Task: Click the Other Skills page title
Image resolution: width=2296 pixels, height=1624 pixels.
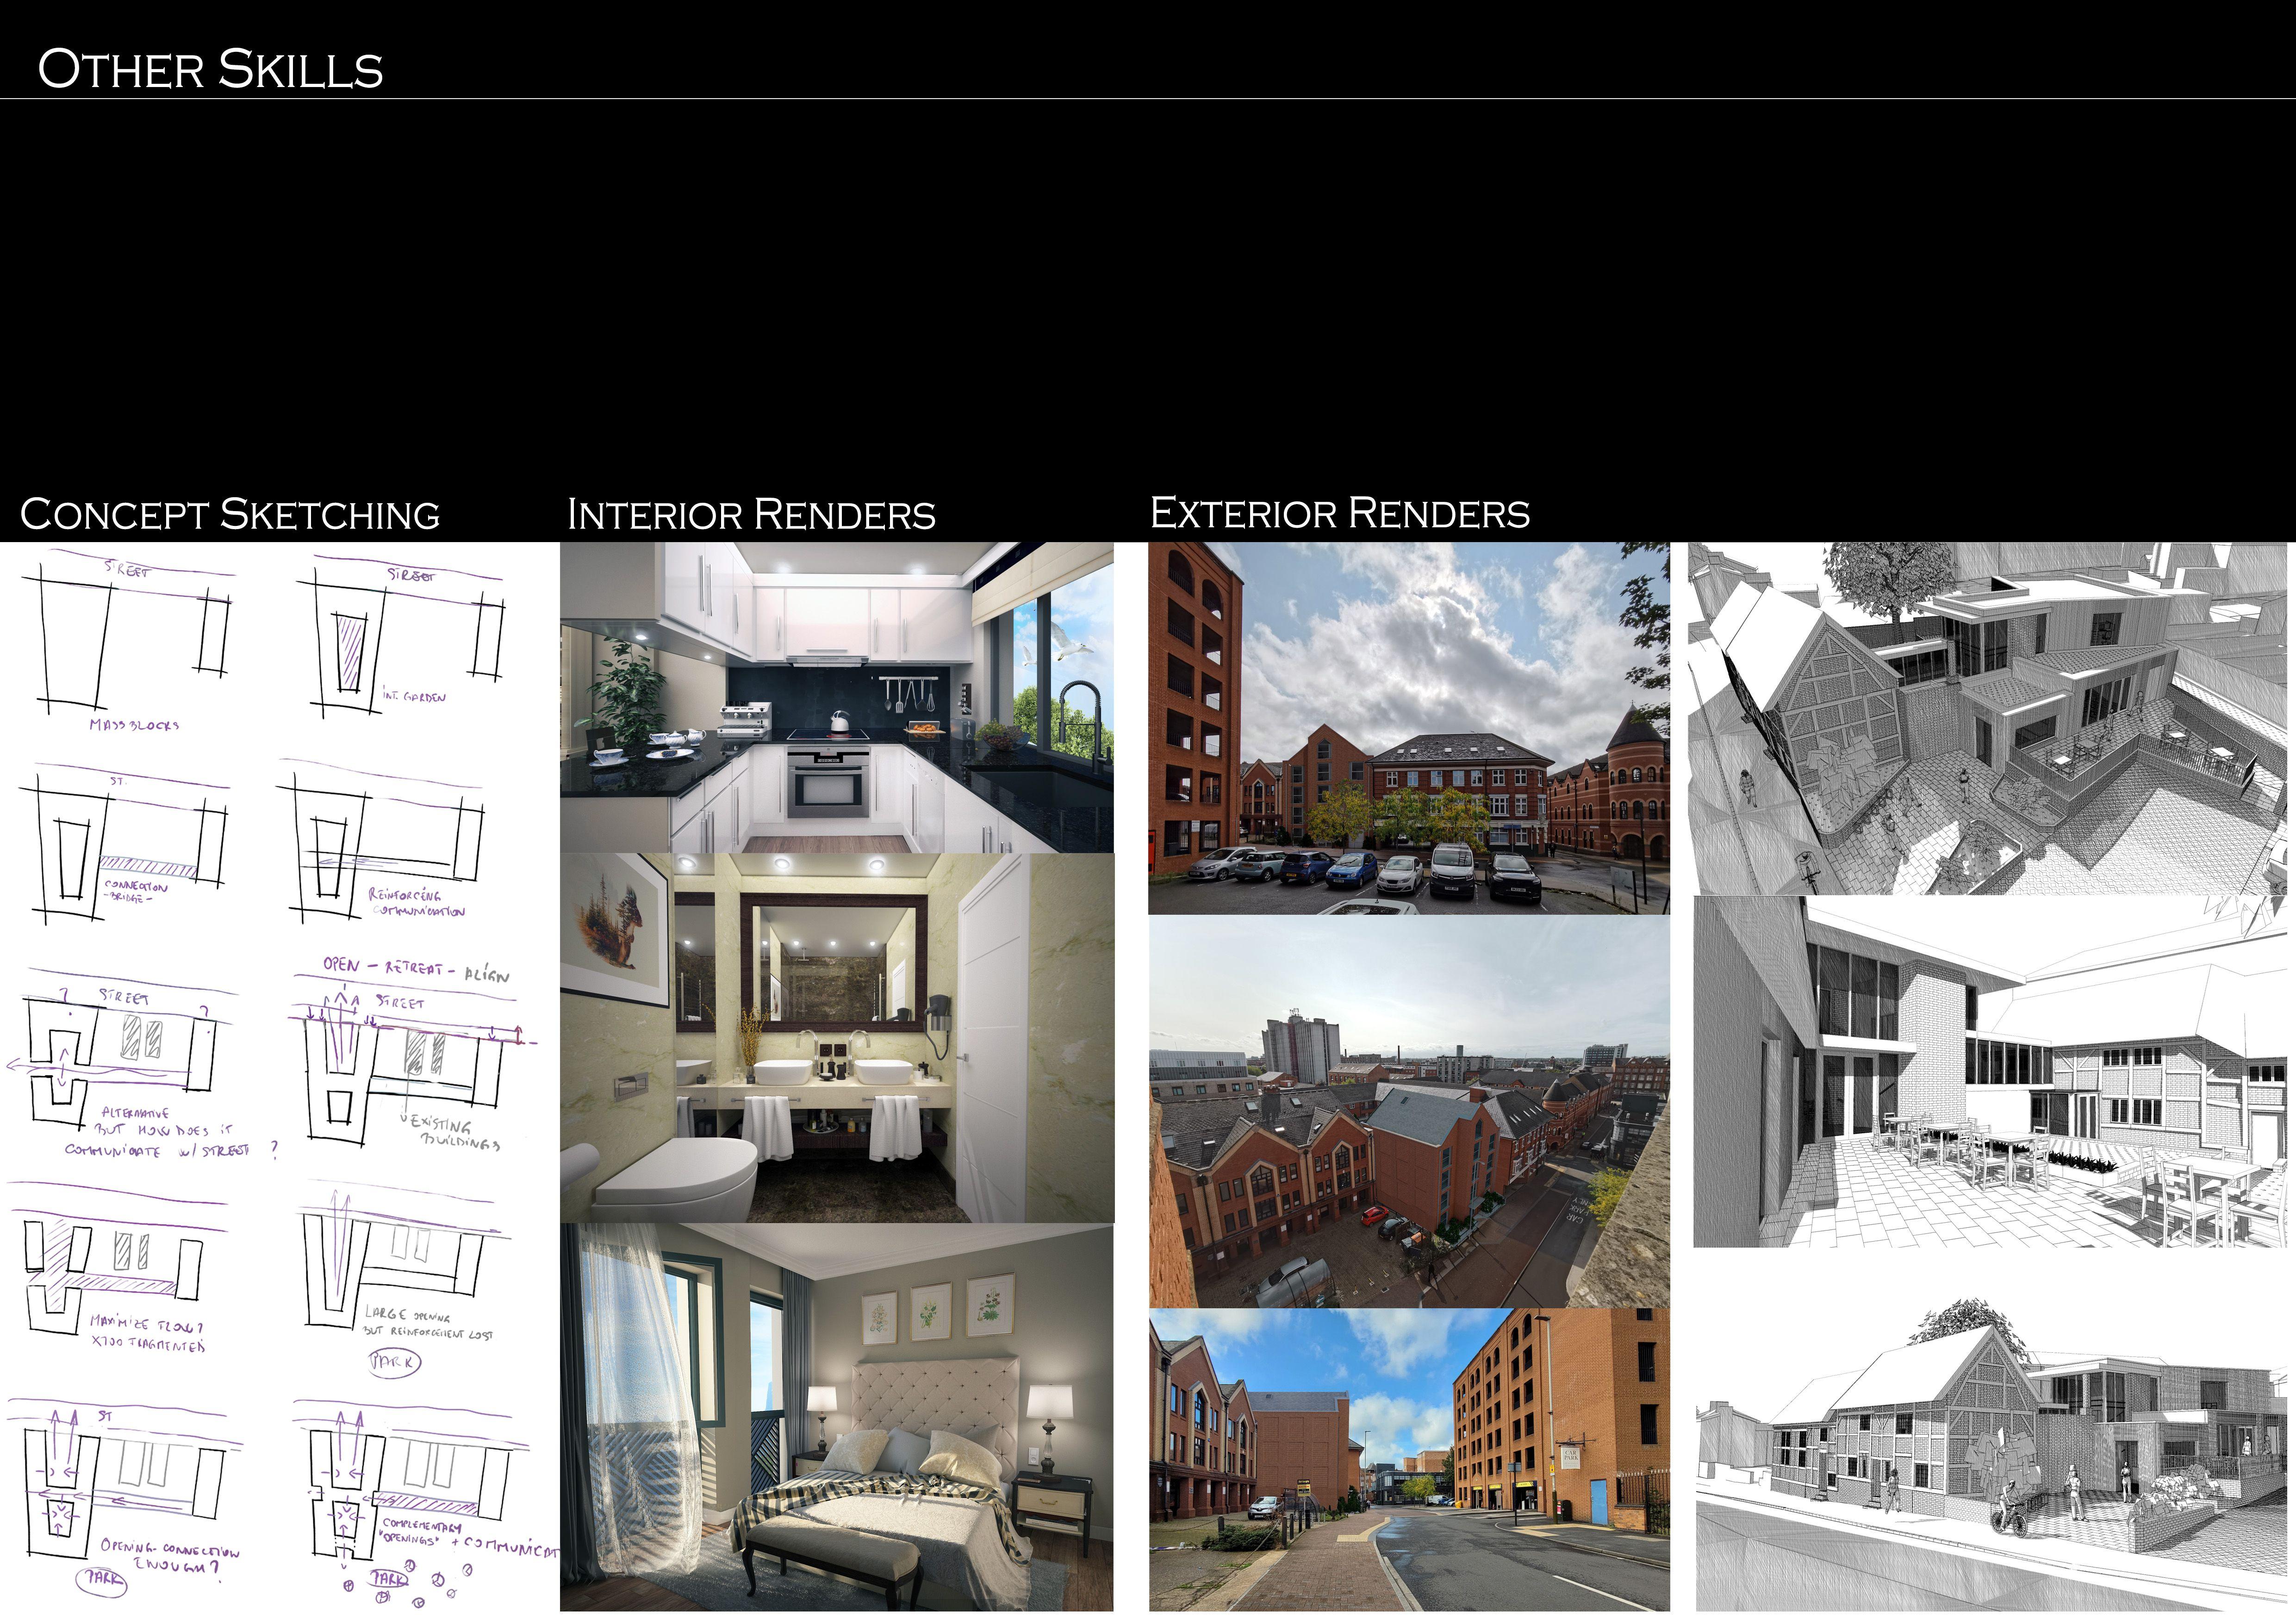Action: (x=210, y=69)
